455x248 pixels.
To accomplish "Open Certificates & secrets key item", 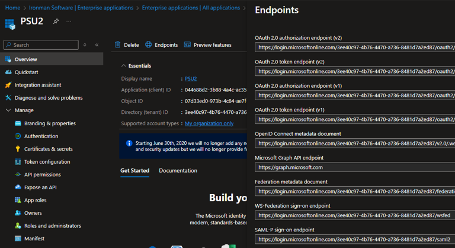I will point(48,149).
